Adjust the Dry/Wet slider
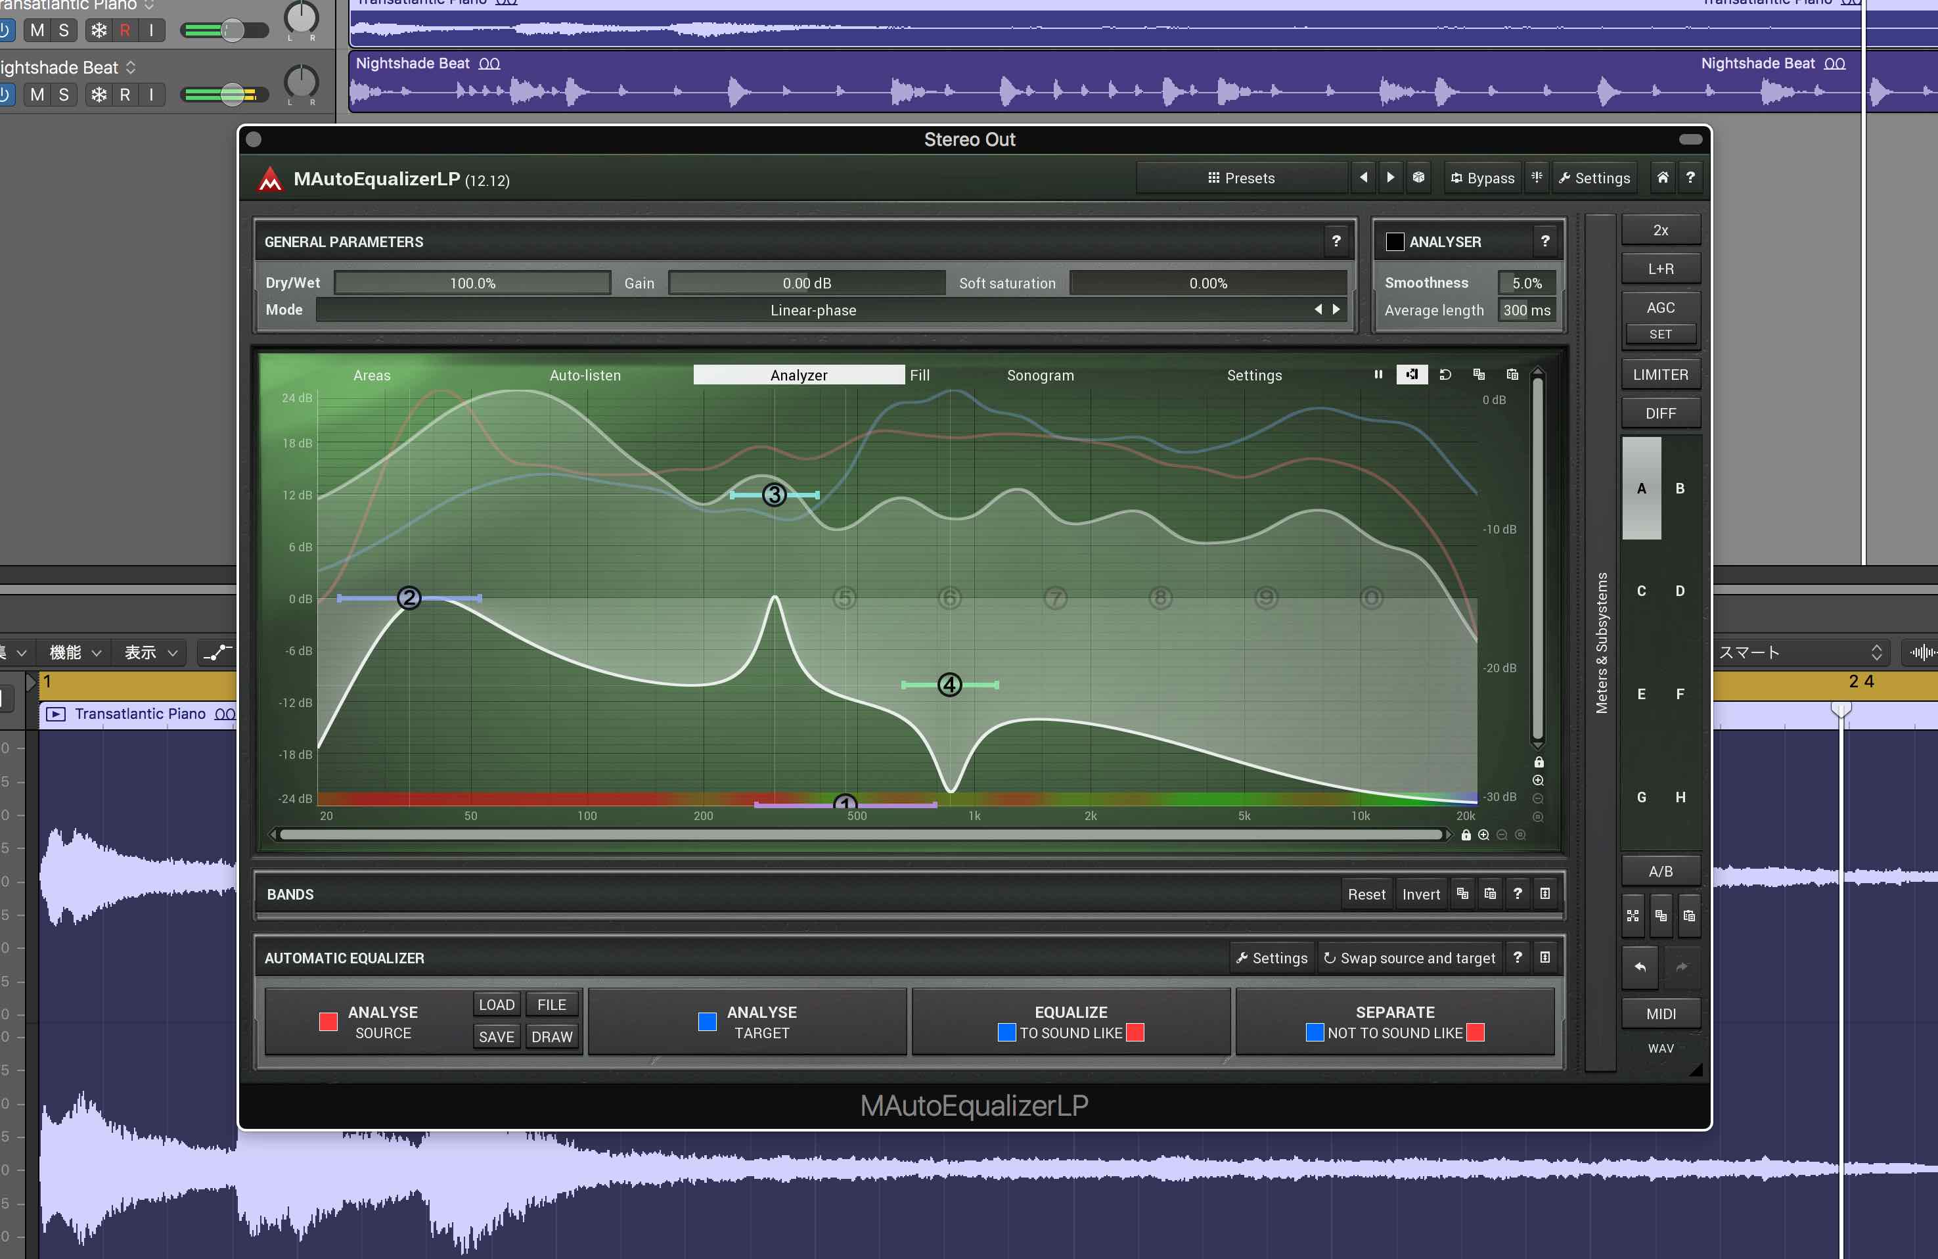This screenshot has width=1938, height=1259. (472, 283)
